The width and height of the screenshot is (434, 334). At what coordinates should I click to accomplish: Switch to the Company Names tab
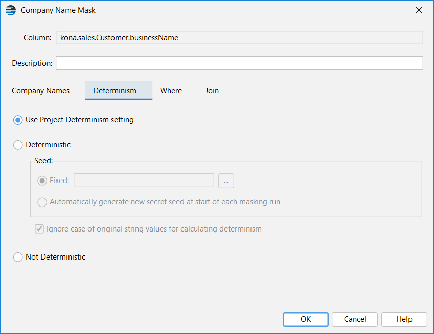(41, 91)
